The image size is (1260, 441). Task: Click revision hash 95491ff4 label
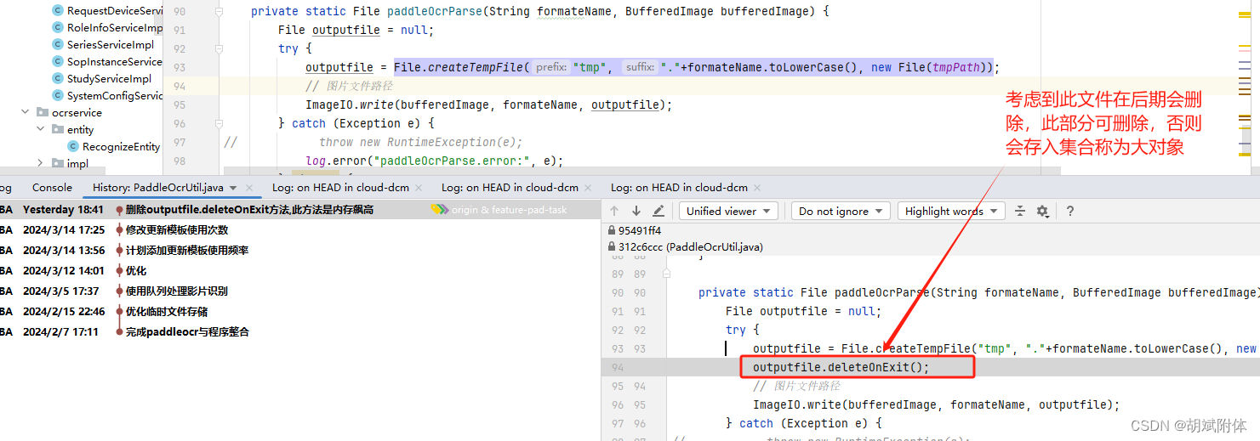coord(640,230)
